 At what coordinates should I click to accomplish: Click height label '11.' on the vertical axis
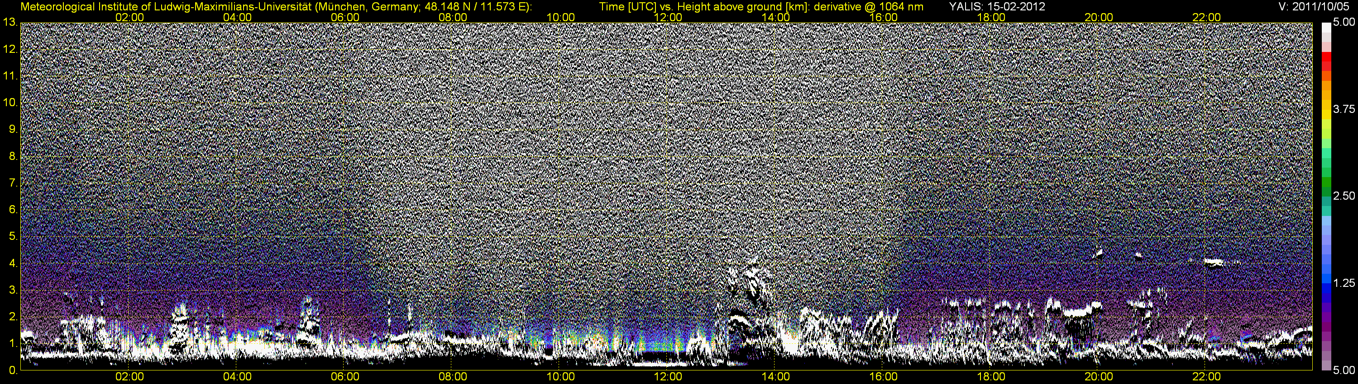pos(10,76)
